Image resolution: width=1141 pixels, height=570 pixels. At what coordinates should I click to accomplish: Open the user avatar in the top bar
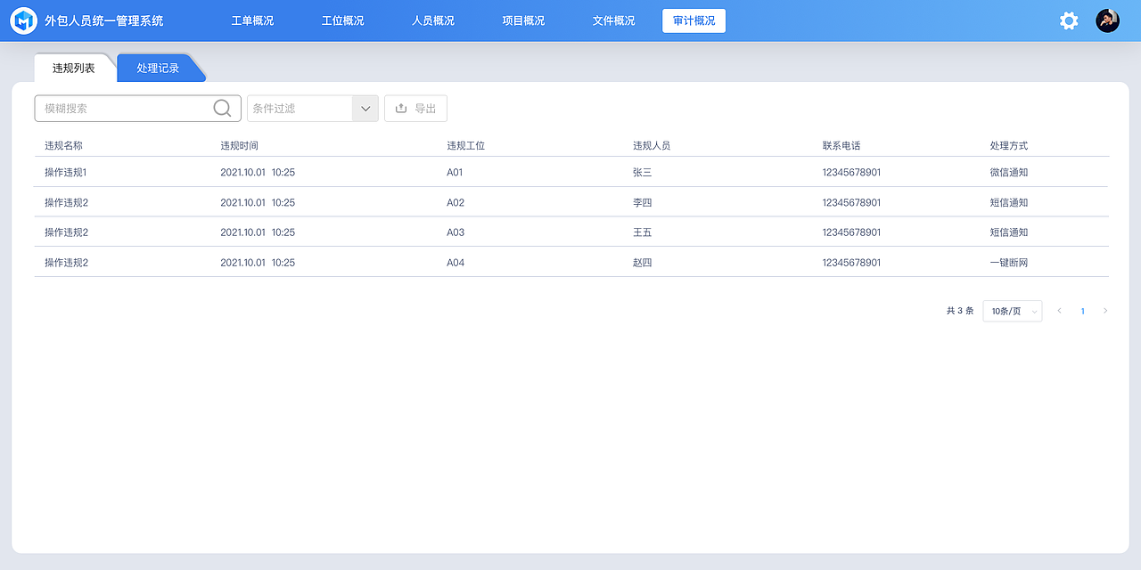(1107, 20)
